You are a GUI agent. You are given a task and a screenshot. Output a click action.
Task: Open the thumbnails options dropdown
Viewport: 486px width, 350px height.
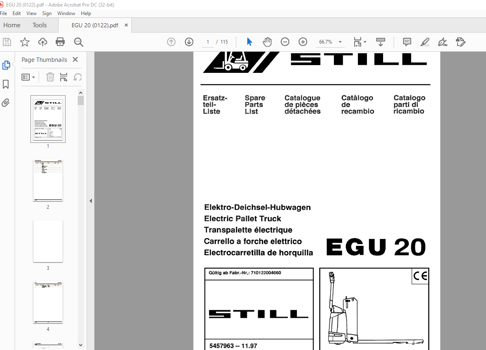[28, 77]
